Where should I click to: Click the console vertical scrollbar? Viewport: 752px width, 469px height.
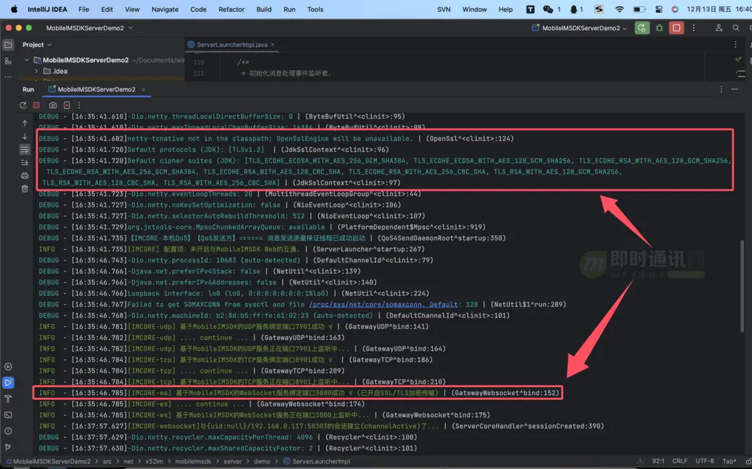[x=741, y=287]
